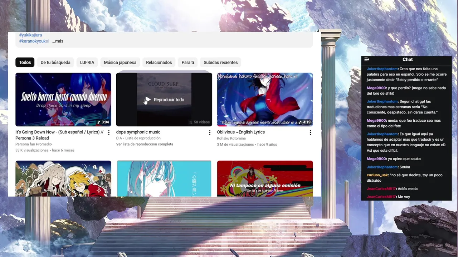Open the chat panel menu icon
Image resolution: width=458 pixels, height=257 pixels.
366,60
